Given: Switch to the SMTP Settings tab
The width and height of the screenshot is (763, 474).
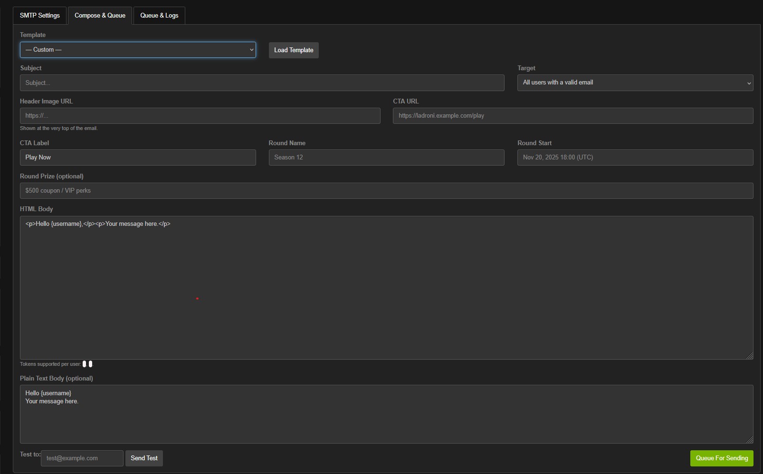Looking at the screenshot, I should tap(40, 16).
